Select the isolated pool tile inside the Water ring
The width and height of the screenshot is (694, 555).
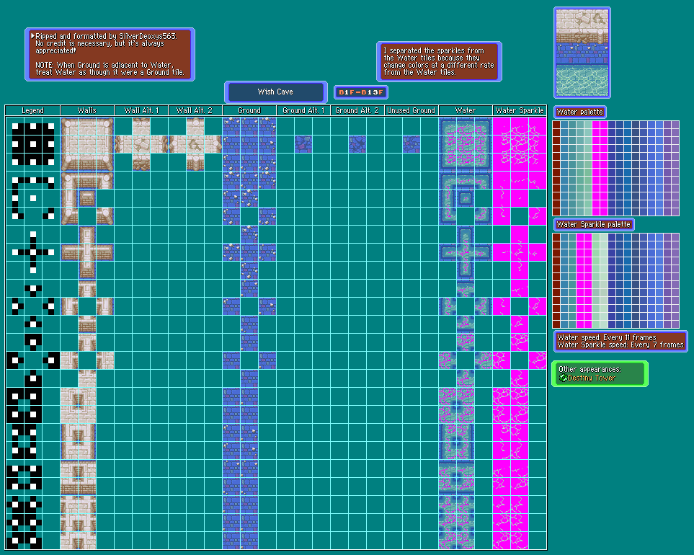(465, 198)
